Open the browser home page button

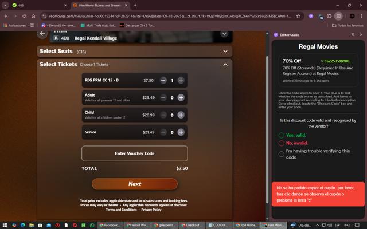(x=33, y=16)
